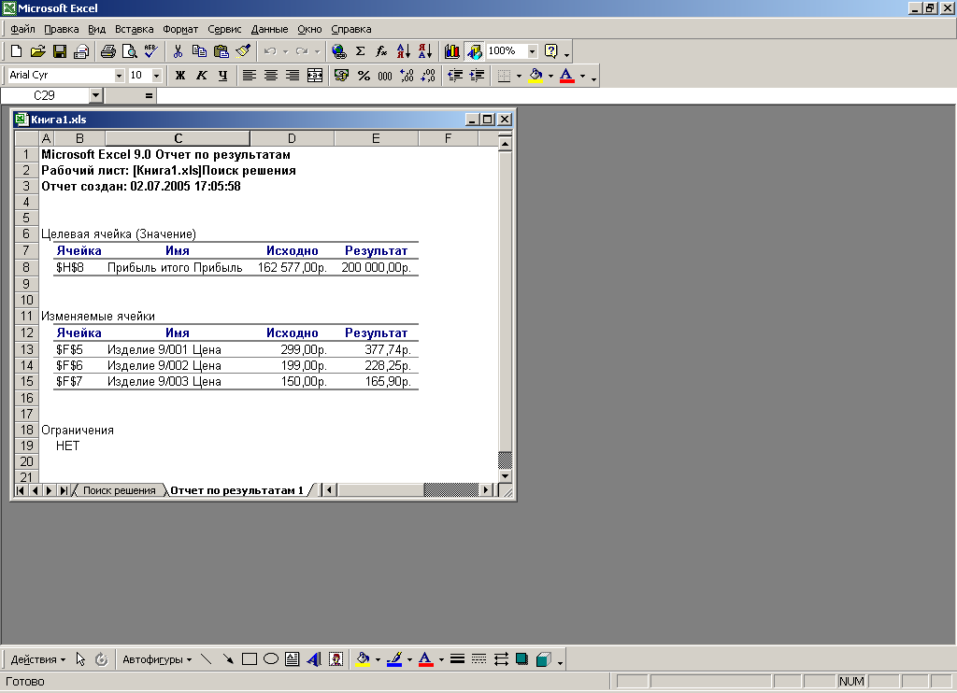The width and height of the screenshot is (957, 693).
Task: Apply yellow fill color in formatting toolbar
Action: tap(536, 76)
